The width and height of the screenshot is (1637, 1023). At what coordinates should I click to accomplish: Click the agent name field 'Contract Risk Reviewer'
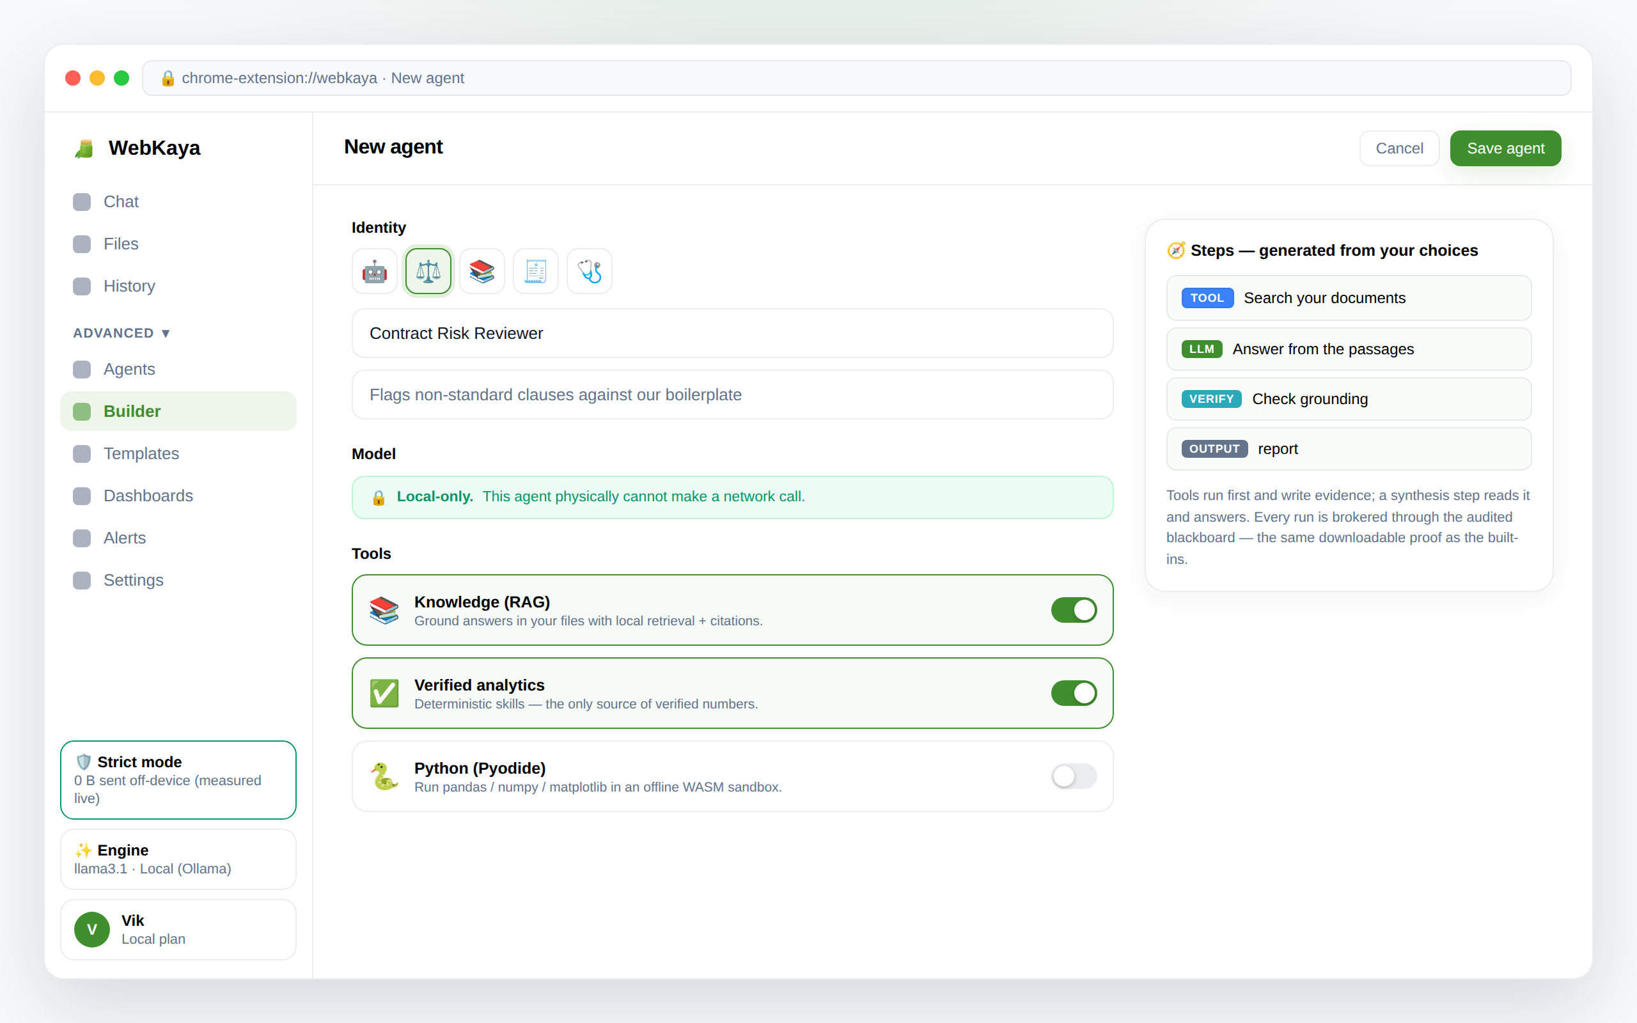pyautogui.click(x=733, y=334)
